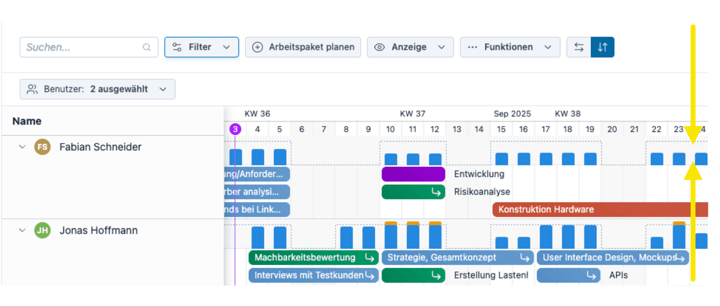Viewport: 720px width, 306px height.
Task: Click Jonas Hoffmann's JH avatar
Action: tap(42, 231)
